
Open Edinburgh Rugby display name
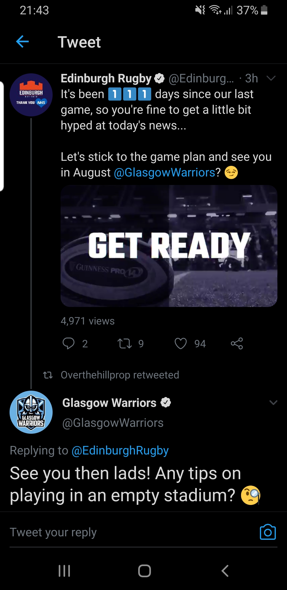(x=106, y=78)
